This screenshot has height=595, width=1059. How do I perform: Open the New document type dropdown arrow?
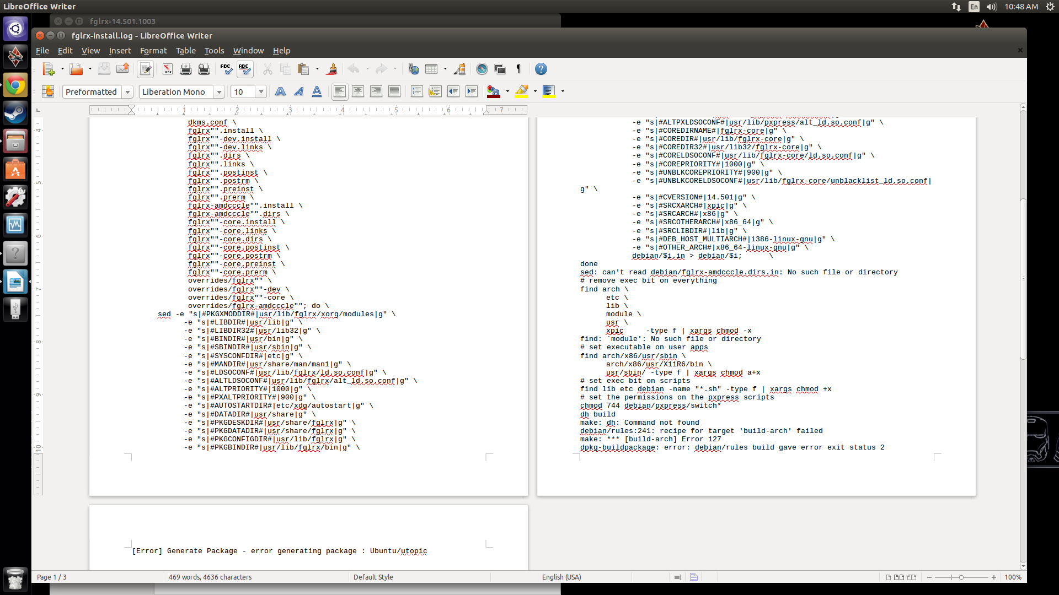[x=62, y=69]
